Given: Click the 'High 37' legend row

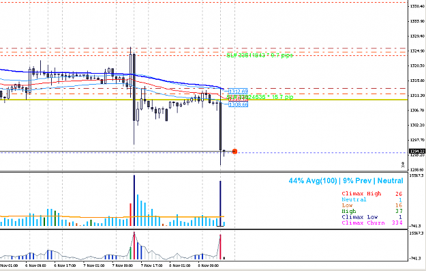Looking at the screenshot, I should pos(371,211).
